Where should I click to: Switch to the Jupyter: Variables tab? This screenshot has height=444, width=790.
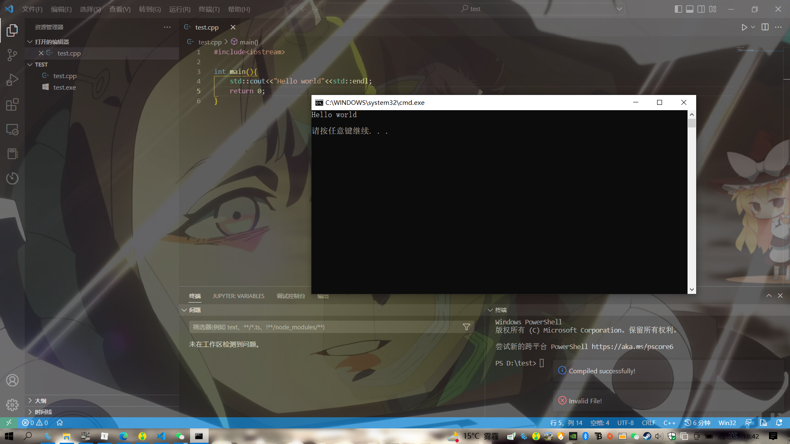coord(239,296)
